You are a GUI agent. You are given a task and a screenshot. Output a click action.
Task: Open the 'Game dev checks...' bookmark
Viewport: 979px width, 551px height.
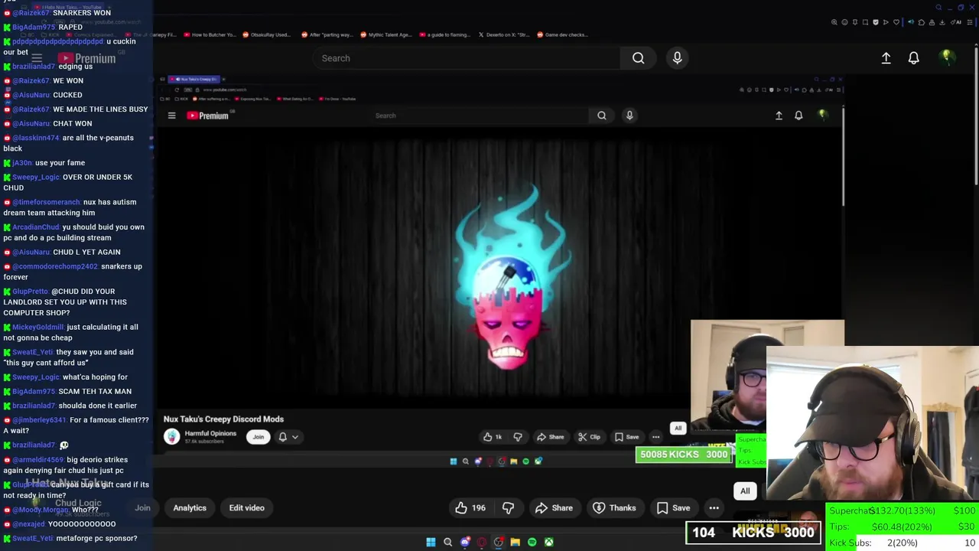click(x=562, y=34)
